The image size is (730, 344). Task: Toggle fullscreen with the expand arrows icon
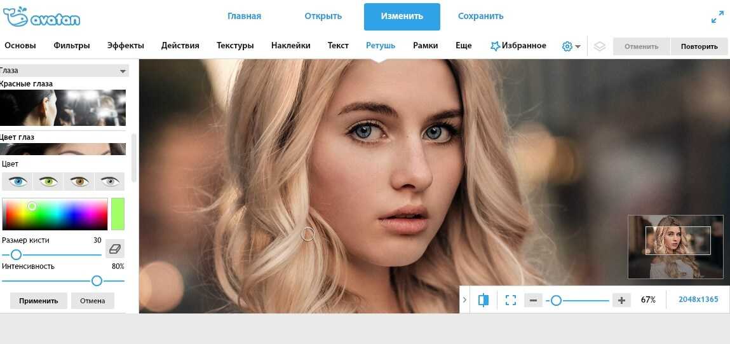717,17
